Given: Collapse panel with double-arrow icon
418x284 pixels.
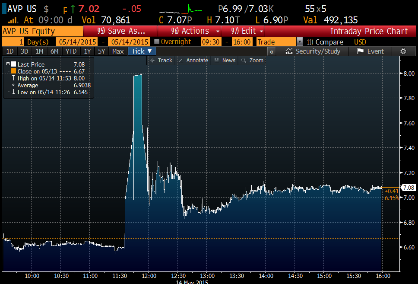Looking at the screenshot, I should (x=272, y=51).
